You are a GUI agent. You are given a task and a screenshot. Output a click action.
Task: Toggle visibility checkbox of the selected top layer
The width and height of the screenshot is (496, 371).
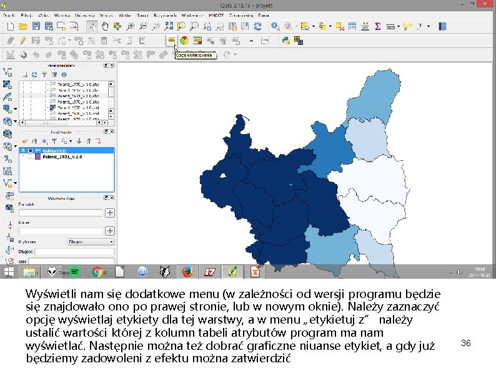[x=30, y=151]
